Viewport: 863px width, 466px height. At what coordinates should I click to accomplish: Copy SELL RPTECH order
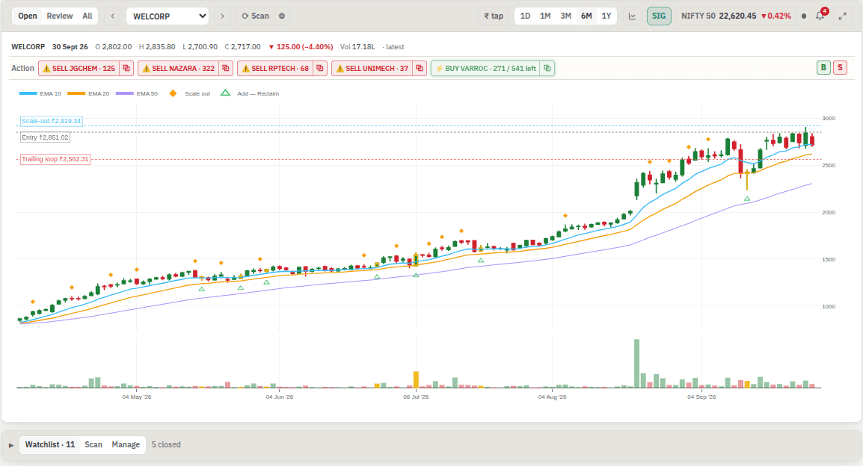[320, 68]
